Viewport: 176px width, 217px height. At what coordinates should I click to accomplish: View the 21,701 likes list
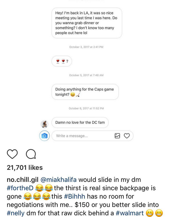tap(25, 168)
